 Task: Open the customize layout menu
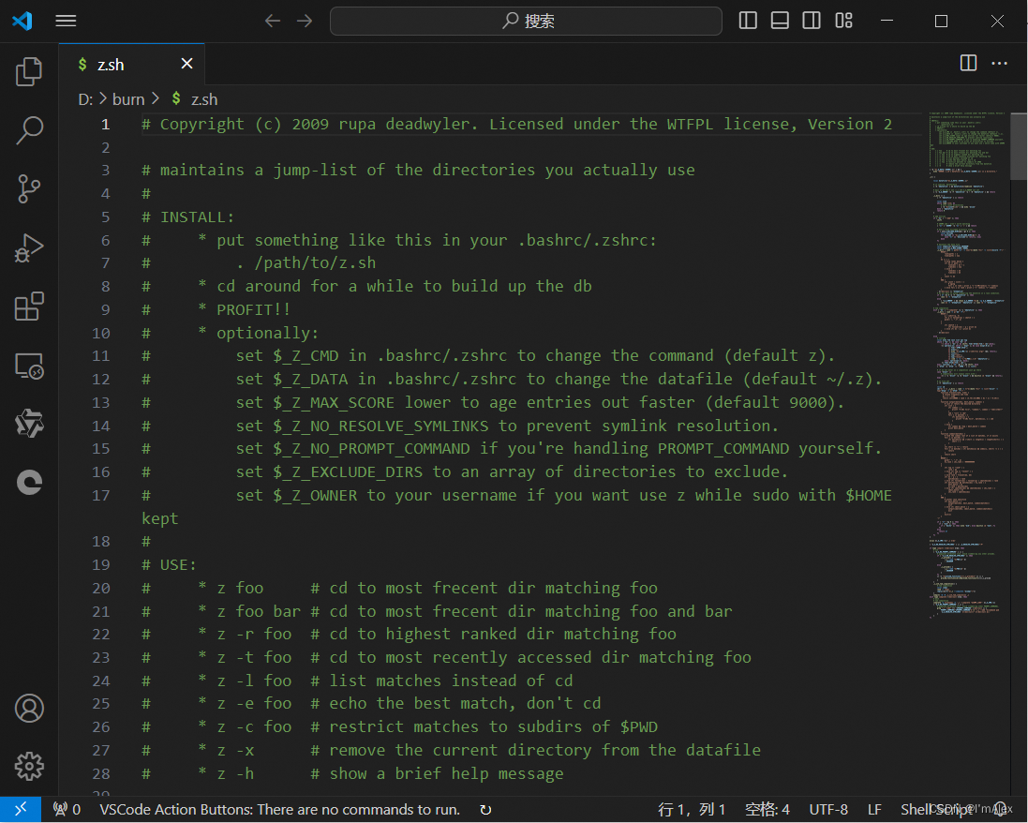tap(843, 21)
